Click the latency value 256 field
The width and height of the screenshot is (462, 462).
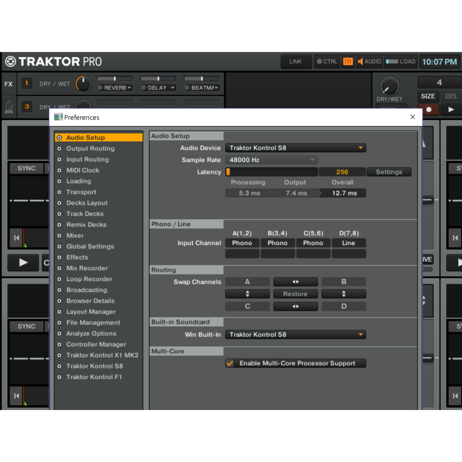coord(342,172)
